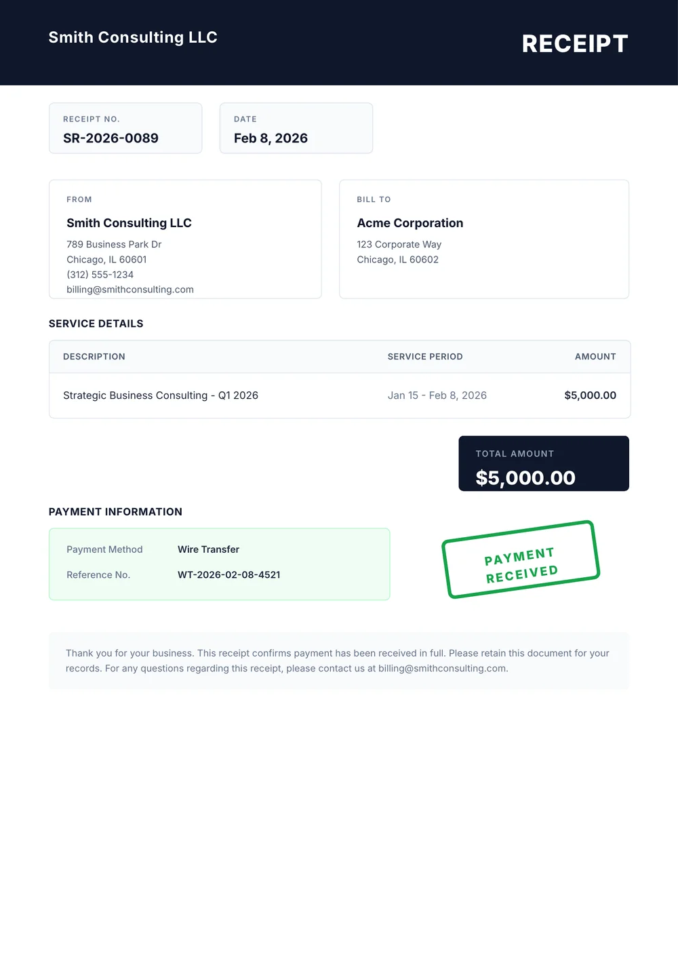Viewport: 678px width, 959px height.
Task: Click the Amount column header
Action: pos(595,357)
